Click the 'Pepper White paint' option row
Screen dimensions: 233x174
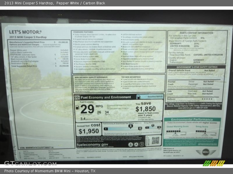39,50
